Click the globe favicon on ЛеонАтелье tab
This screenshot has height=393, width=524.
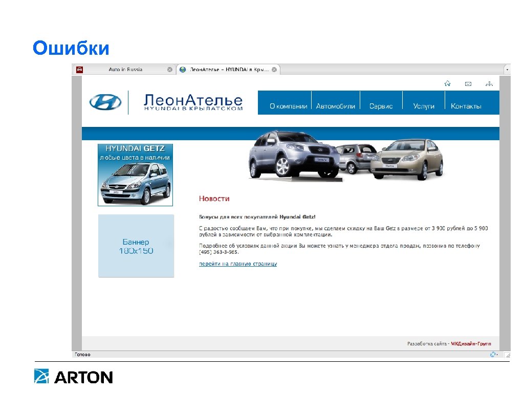(183, 70)
